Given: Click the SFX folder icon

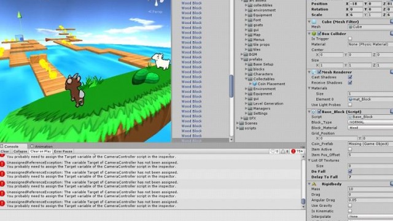Looking at the screenshot, I should pos(246,118).
